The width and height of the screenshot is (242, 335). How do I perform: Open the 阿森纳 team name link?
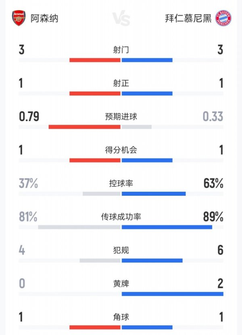(44, 19)
